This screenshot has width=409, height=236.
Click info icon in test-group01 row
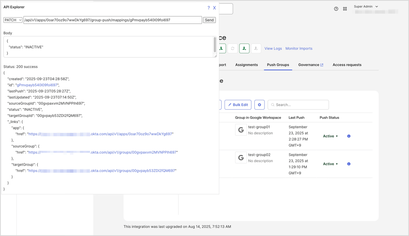pyautogui.click(x=349, y=136)
